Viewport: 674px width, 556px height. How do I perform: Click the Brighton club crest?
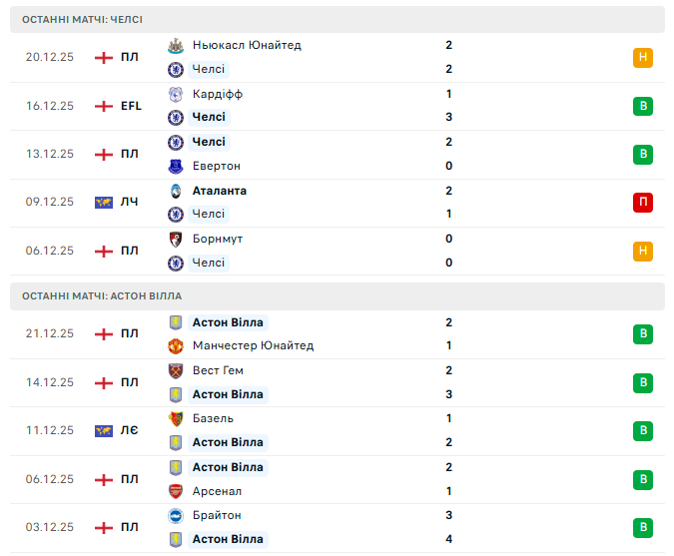tap(176, 515)
